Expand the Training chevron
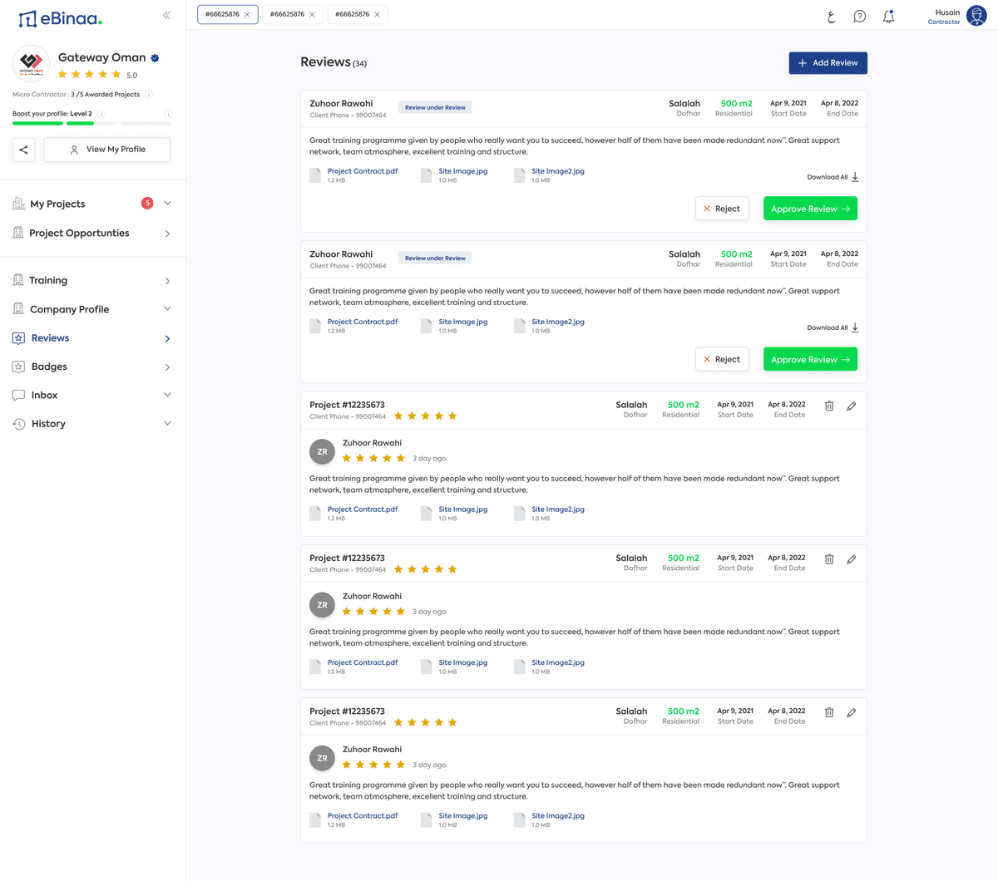The image size is (998, 881). point(167,281)
